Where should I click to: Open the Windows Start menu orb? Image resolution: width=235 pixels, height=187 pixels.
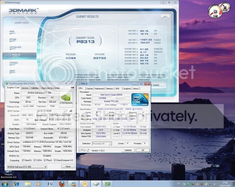(x=6, y=183)
